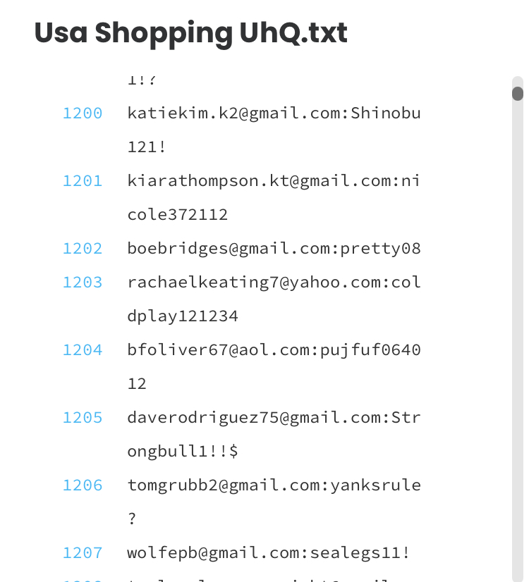Click the wrapped second row of line 1204
Screen dimensions: 529x582
(137, 384)
